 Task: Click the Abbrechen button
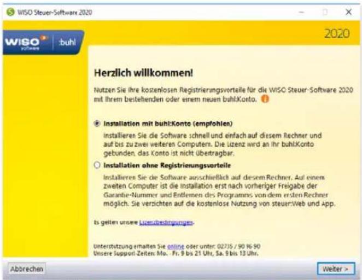point(27,269)
